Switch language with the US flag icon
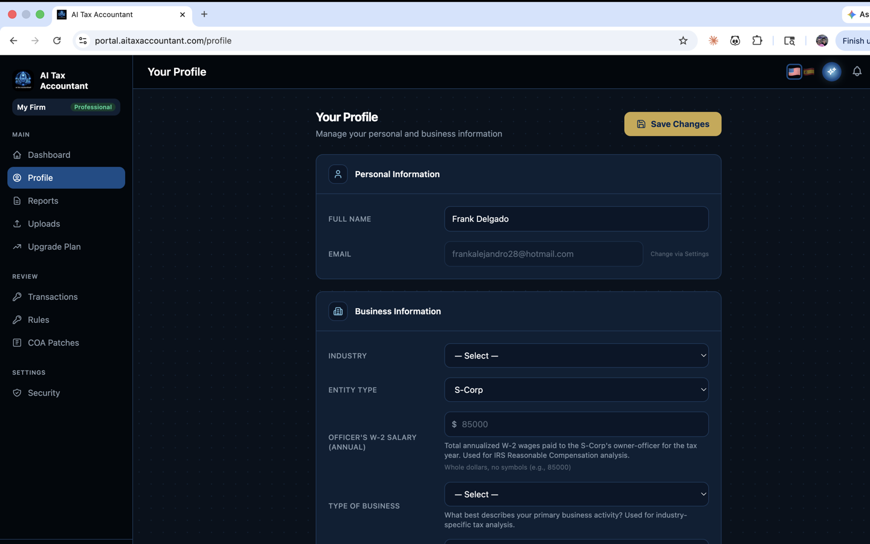The height and width of the screenshot is (544, 870). click(794, 72)
